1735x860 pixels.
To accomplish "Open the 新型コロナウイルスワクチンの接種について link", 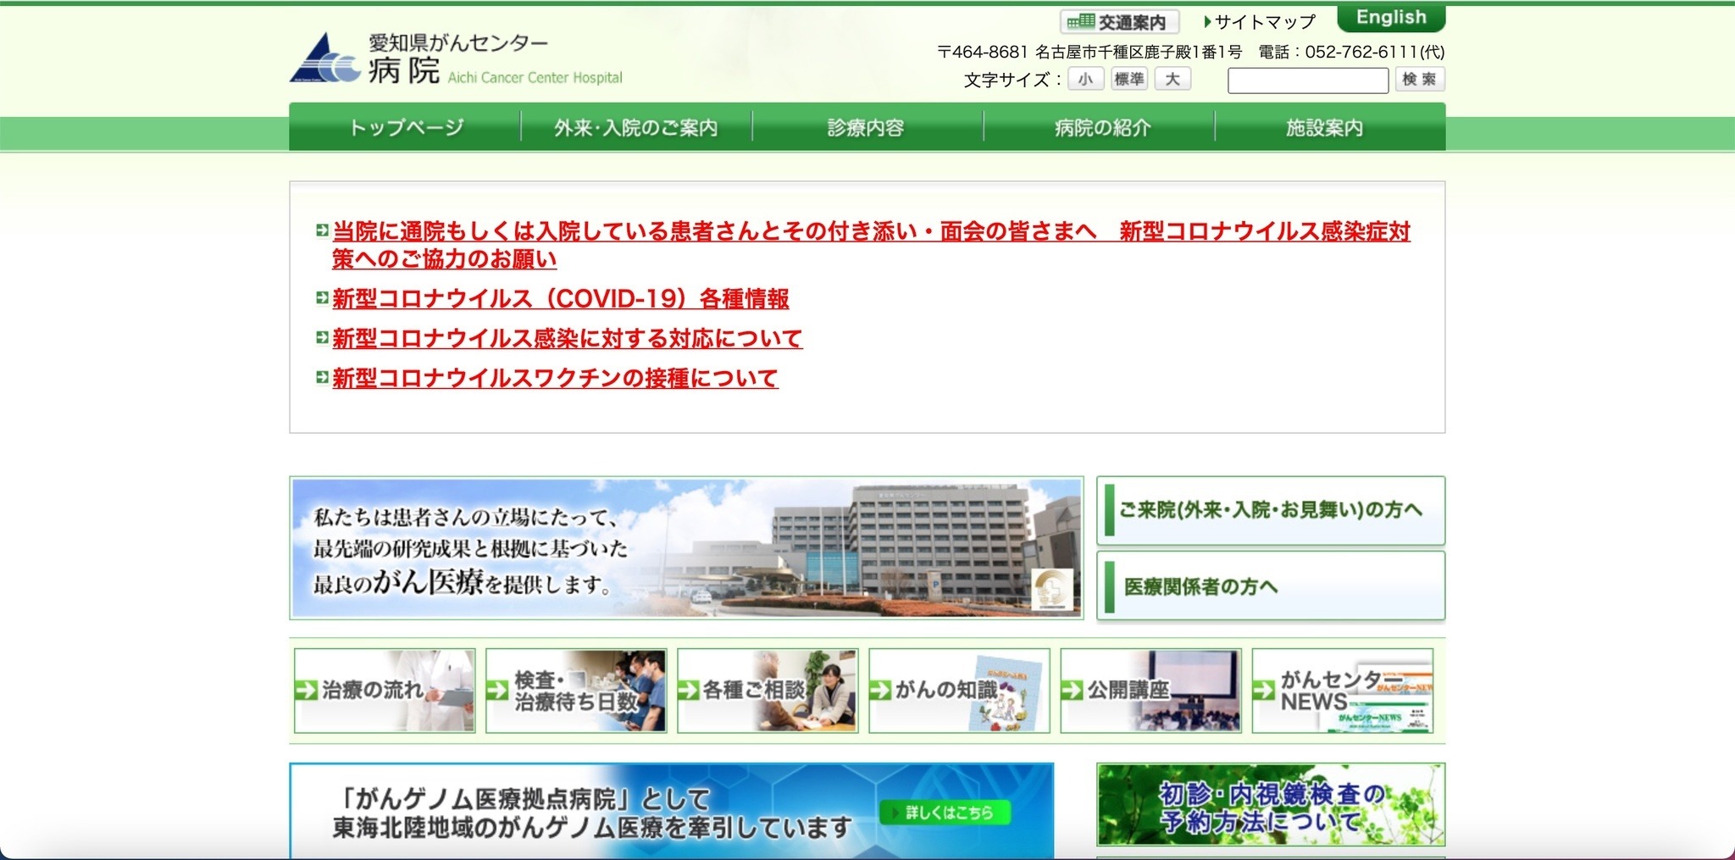I will pos(555,379).
